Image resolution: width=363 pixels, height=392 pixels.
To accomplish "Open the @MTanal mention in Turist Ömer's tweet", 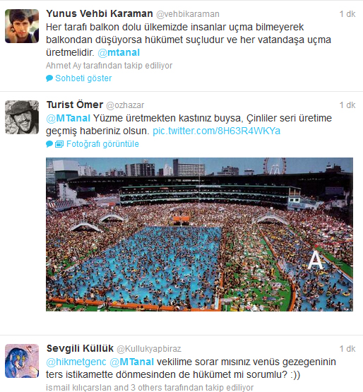I will [x=69, y=118].
